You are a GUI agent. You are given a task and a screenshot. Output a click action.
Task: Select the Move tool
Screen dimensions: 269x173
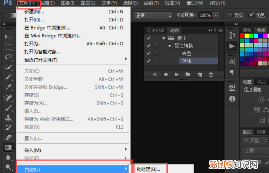tap(8, 37)
